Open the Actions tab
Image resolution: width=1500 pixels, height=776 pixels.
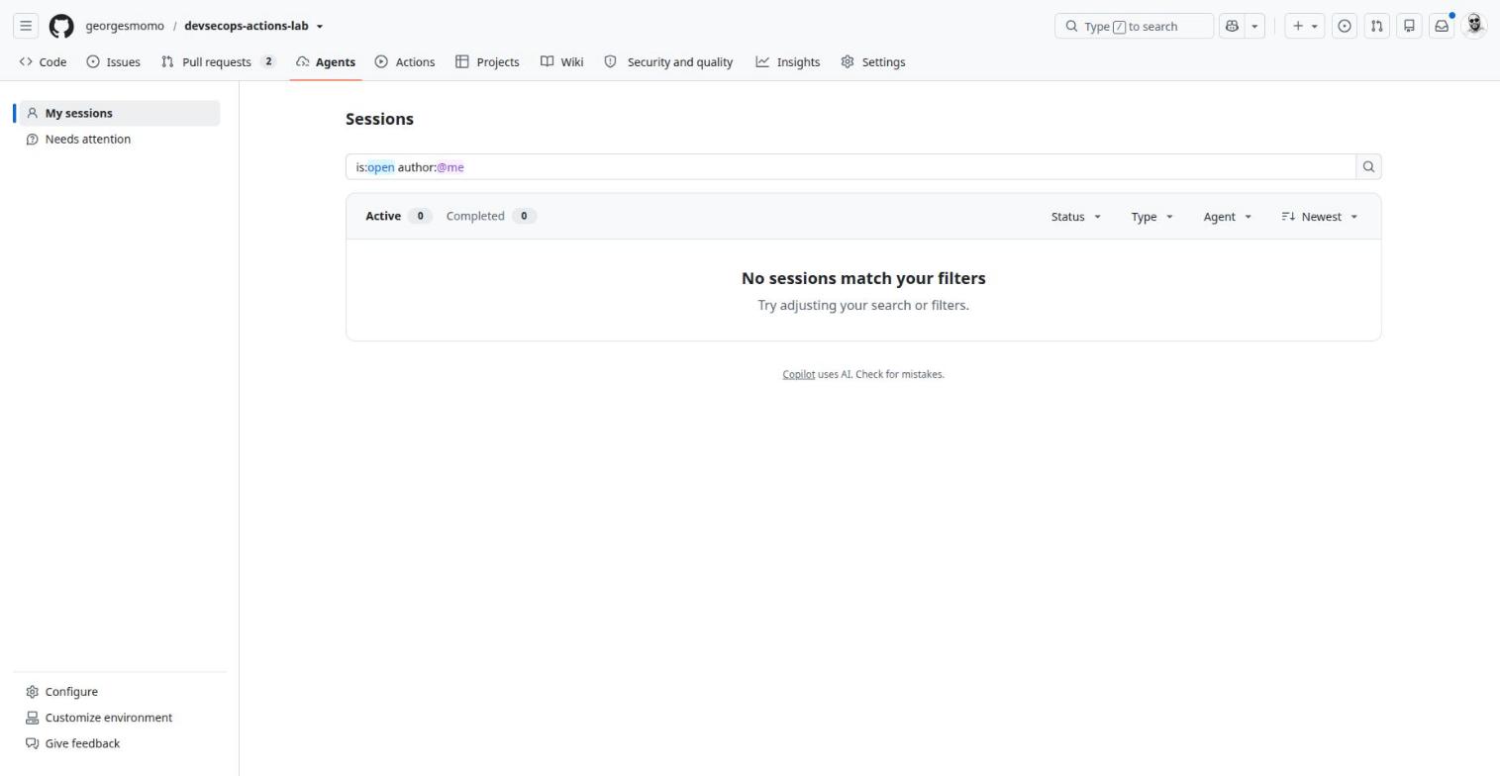(x=405, y=61)
